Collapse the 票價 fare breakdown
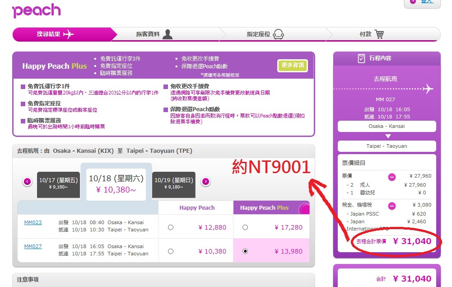This screenshot has height=287, width=452. [392, 177]
